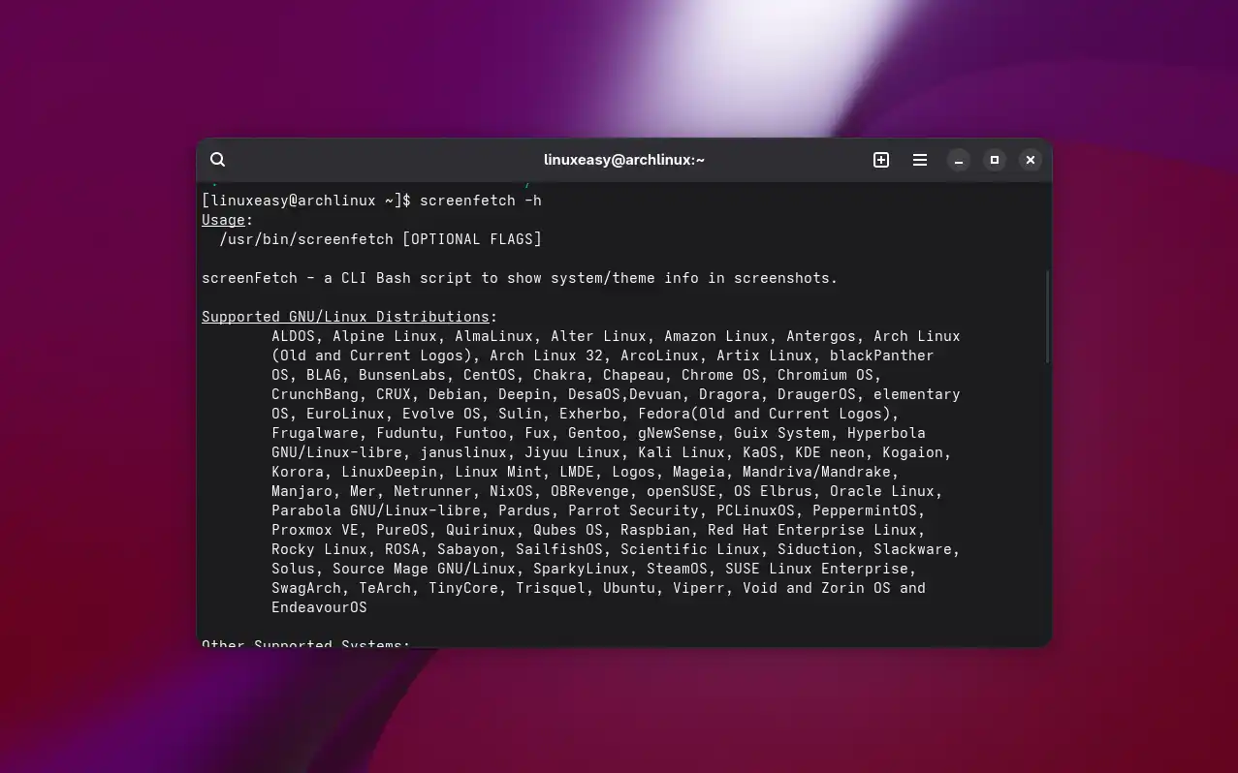This screenshot has width=1238, height=773.
Task: Click 'Slackware' in the list
Action: [x=912, y=549]
